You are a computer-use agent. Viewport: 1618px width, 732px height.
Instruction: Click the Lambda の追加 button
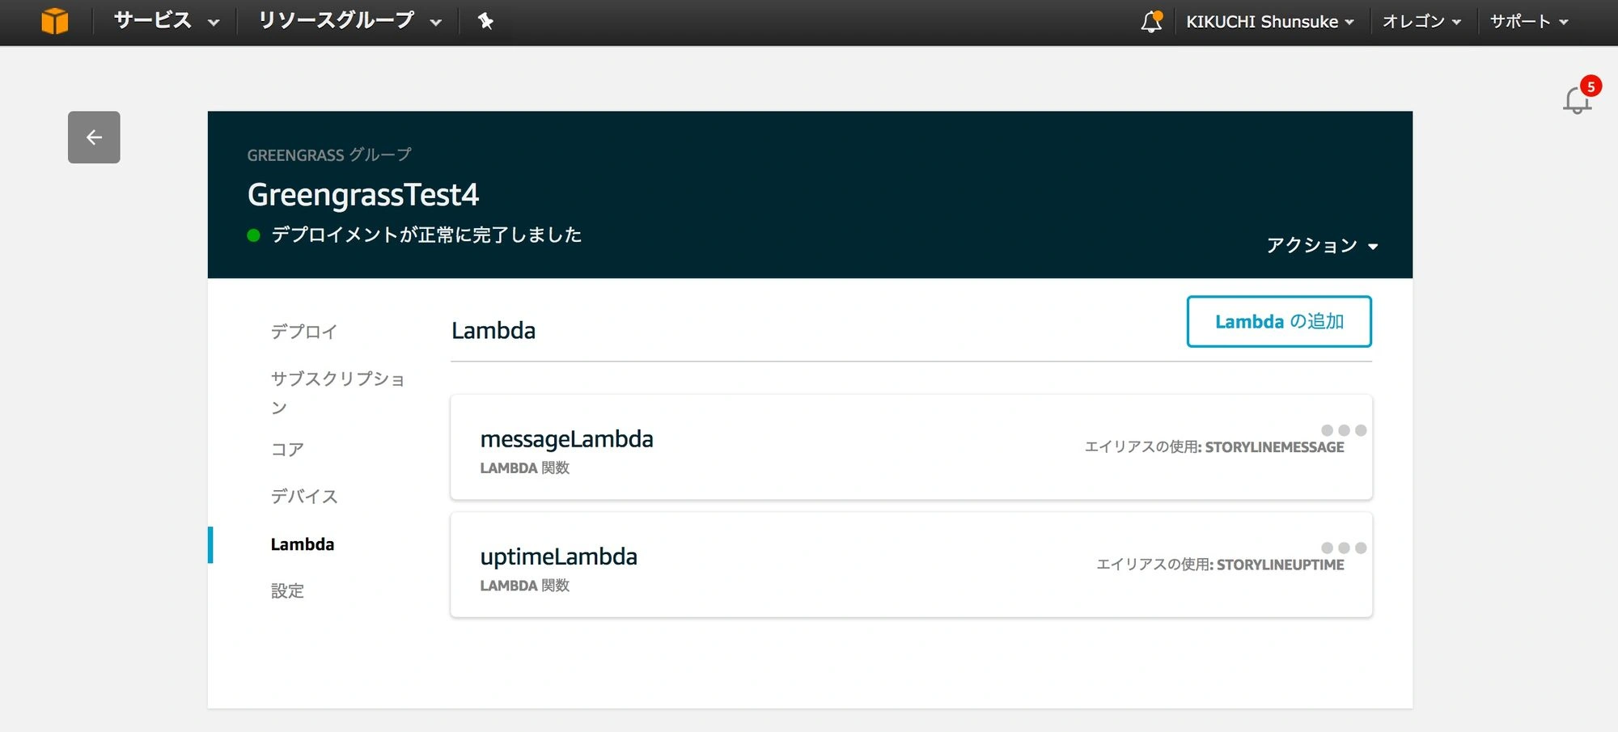pyautogui.click(x=1279, y=322)
